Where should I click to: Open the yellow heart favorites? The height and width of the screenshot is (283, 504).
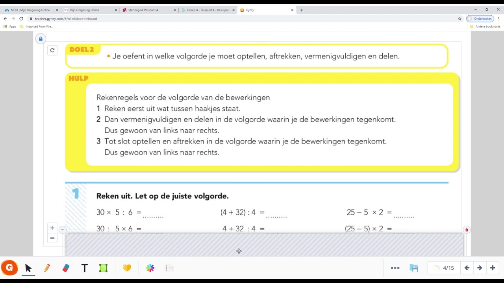click(x=127, y=268)
